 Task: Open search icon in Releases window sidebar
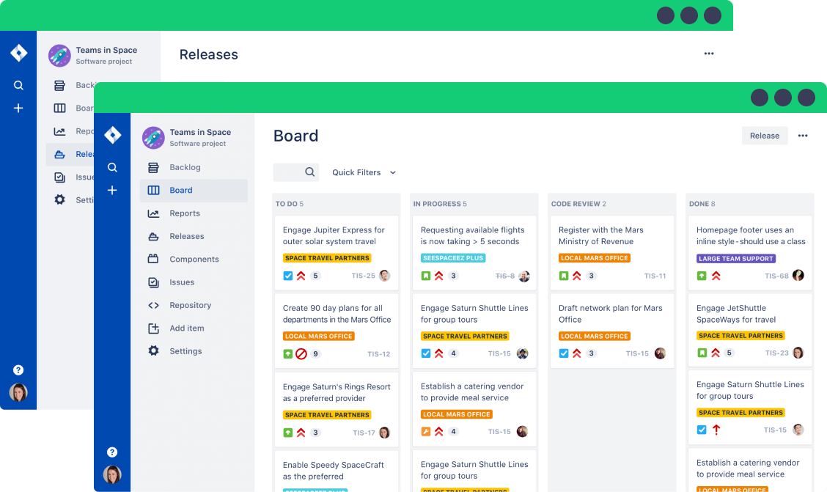point(18,85)
